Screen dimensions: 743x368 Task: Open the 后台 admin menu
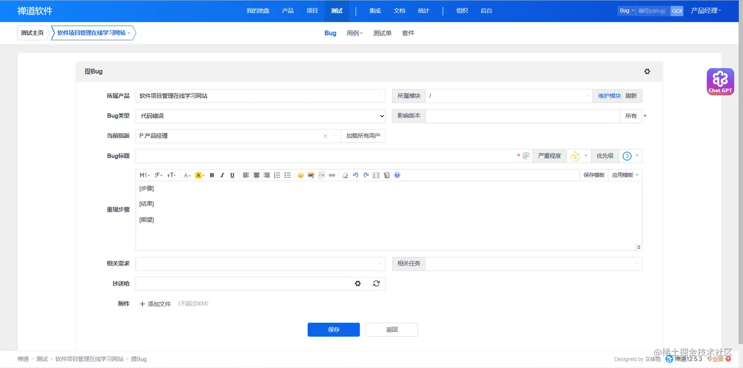[x=486, y=11]
